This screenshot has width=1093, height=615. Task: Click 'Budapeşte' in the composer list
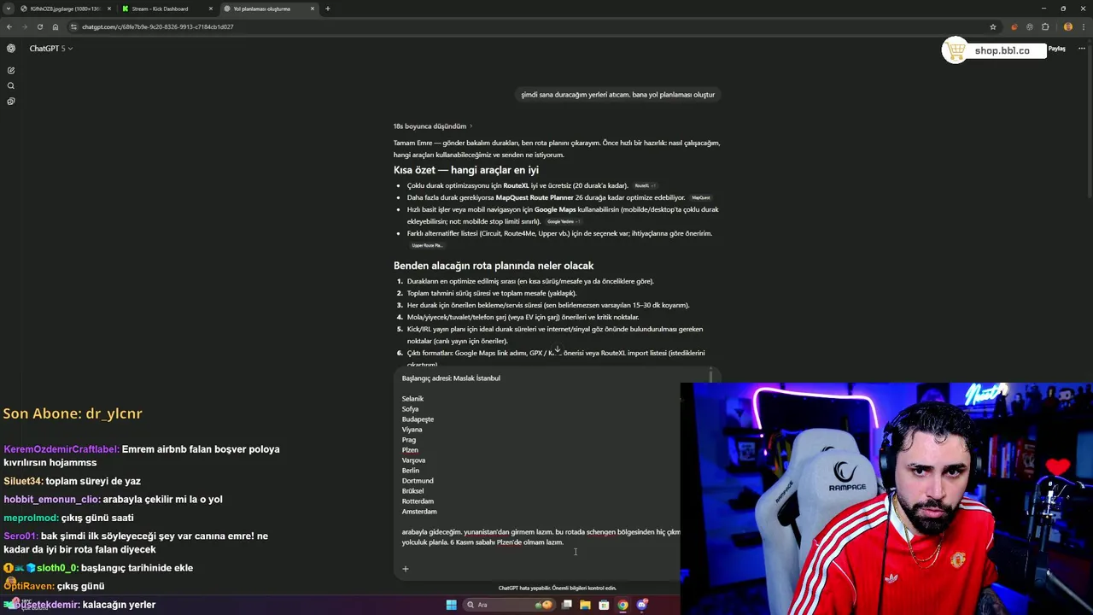point(418,419)
